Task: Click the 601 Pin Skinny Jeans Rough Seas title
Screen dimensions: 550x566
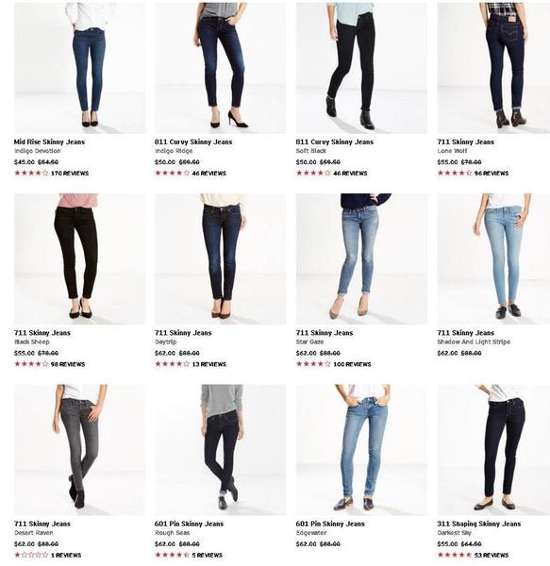Action: (189, 524)
